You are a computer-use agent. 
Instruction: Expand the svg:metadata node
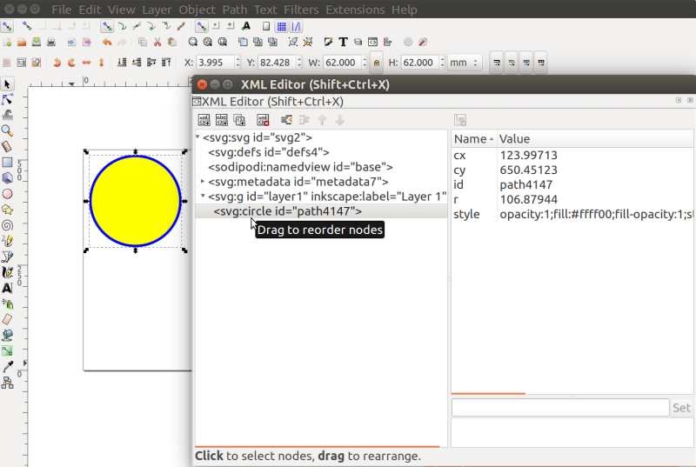point(203,182)
